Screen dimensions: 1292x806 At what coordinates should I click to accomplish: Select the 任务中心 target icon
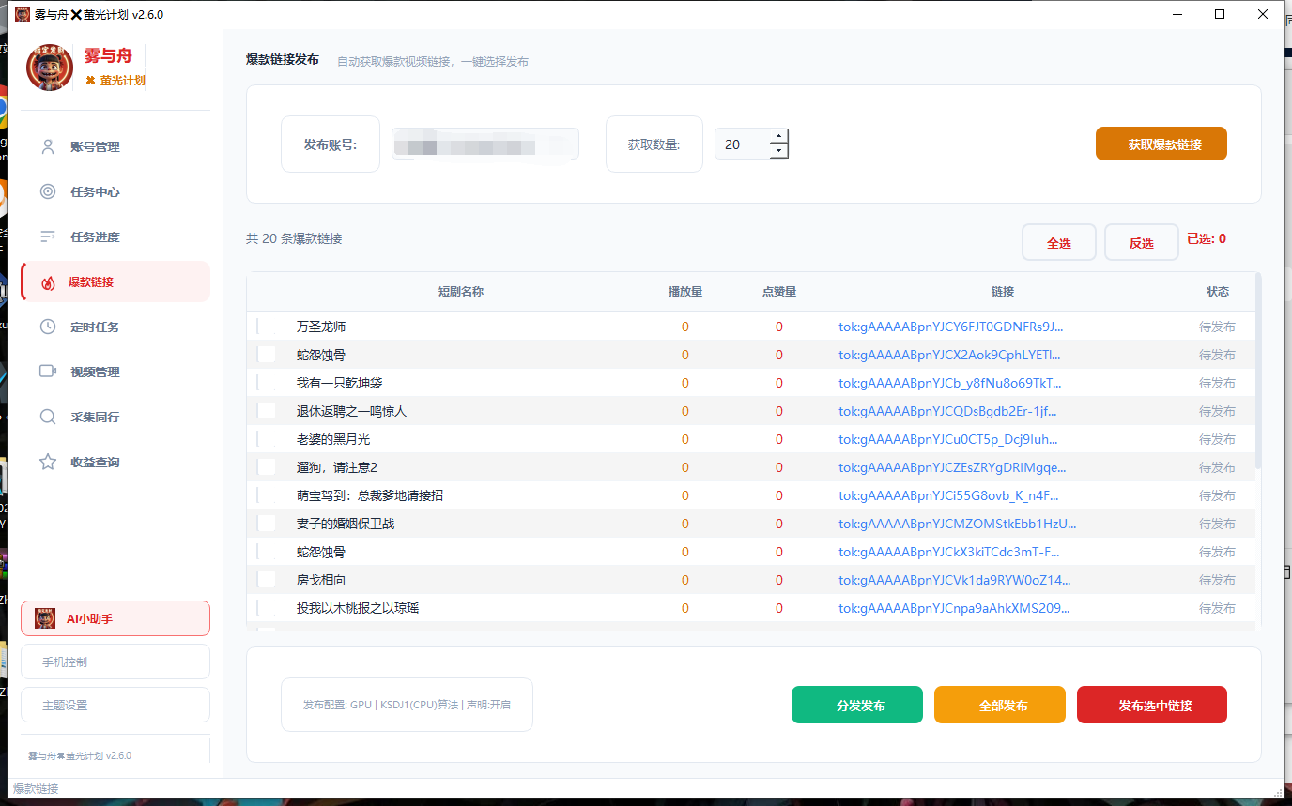click(x=48, y=191)
